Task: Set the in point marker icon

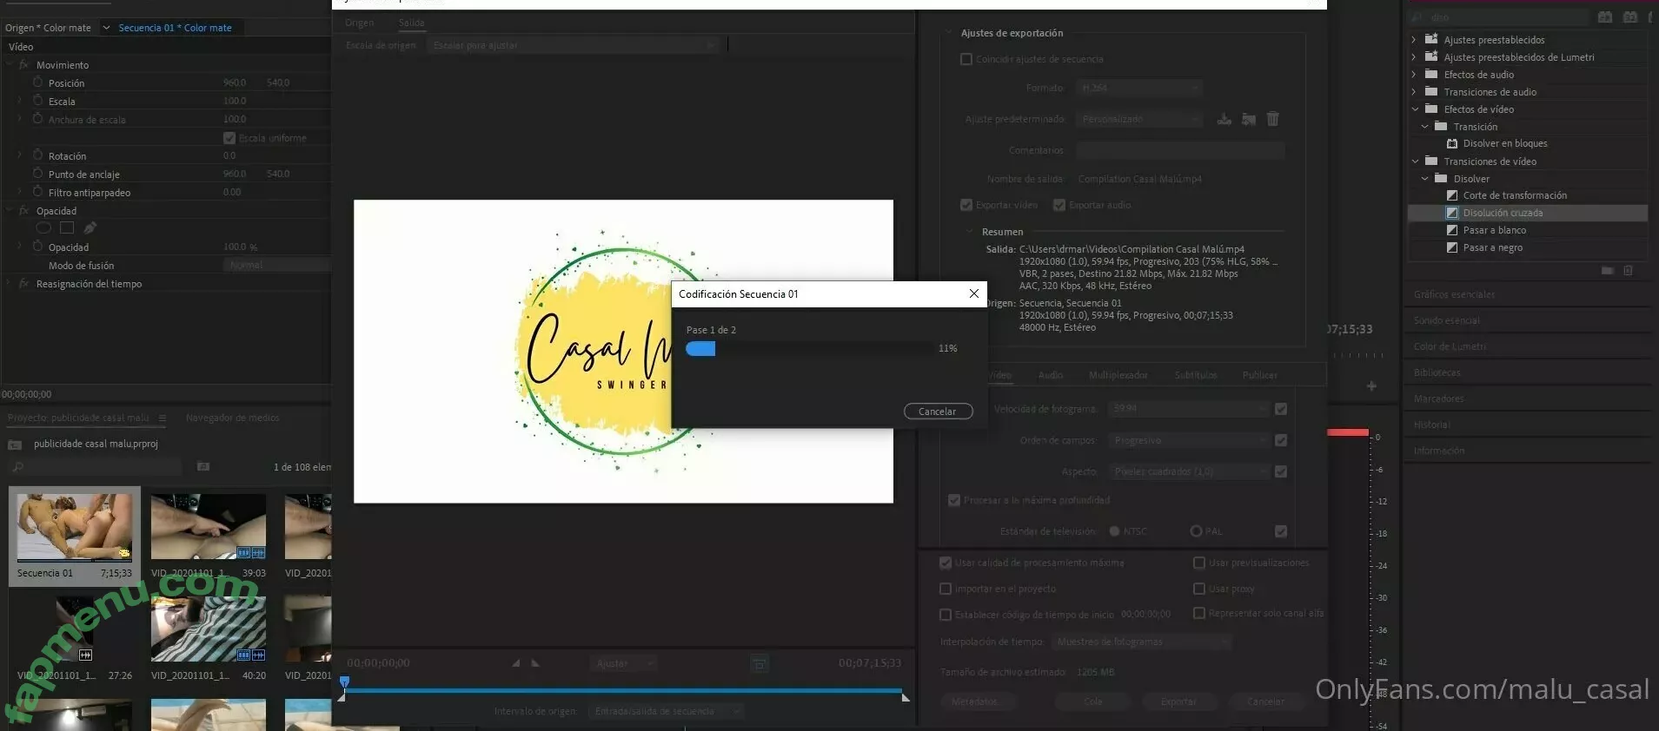Action: tap(516, 663)
